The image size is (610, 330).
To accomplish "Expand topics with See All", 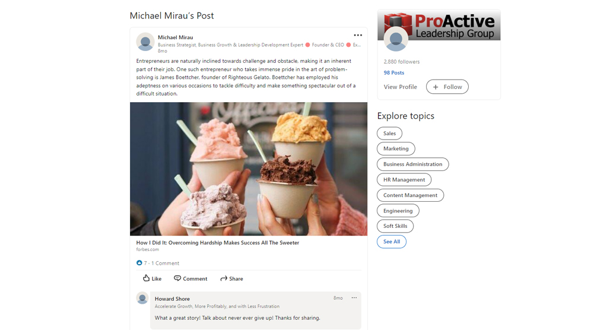I will [x=392, y=242].
